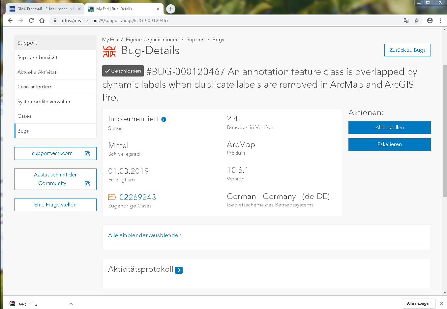Click the WOL2.zip file icon
447x309 pixels.
pyautogui.click(x=12, y=304)
